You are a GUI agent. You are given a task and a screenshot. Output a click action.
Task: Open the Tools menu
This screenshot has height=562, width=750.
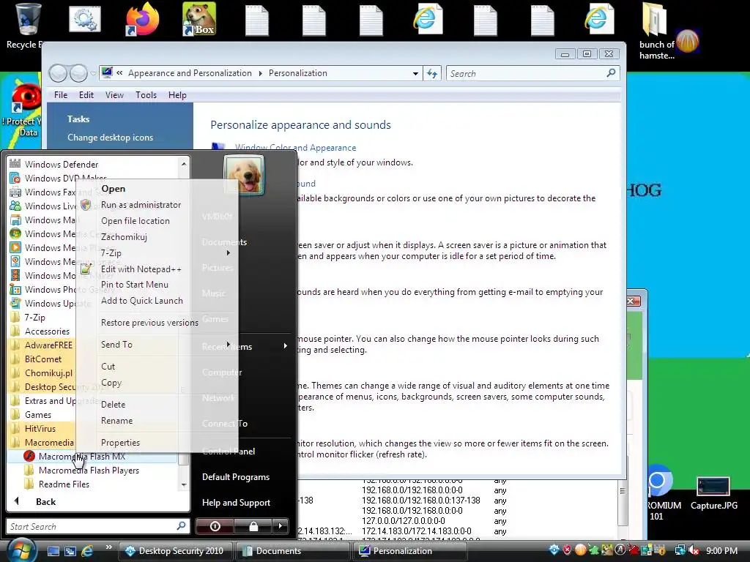[146, 94]
